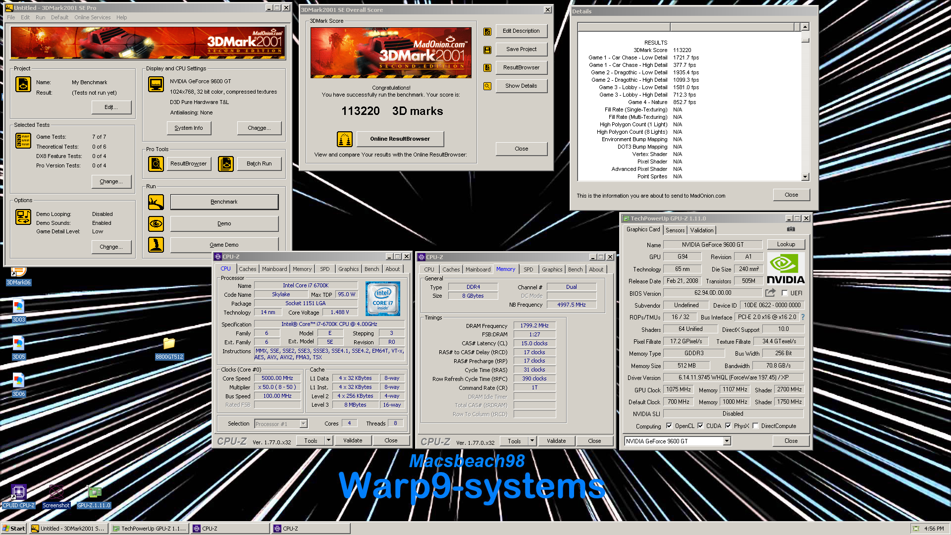Select TechPowerUp GPU-Z taskbar button
Screen dimensions: 951x535
click(x=149, y=529)
